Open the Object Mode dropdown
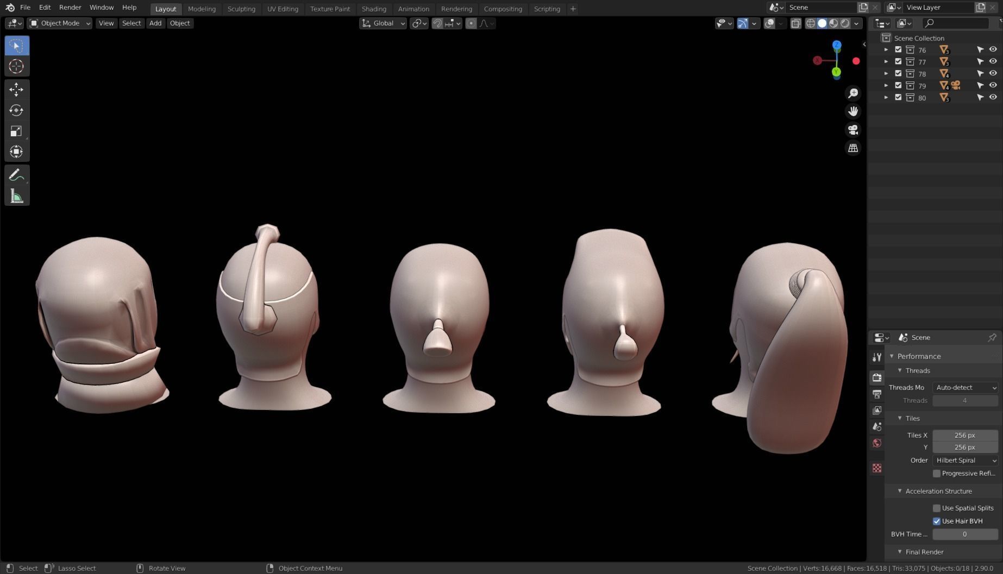 click(60, 23)
